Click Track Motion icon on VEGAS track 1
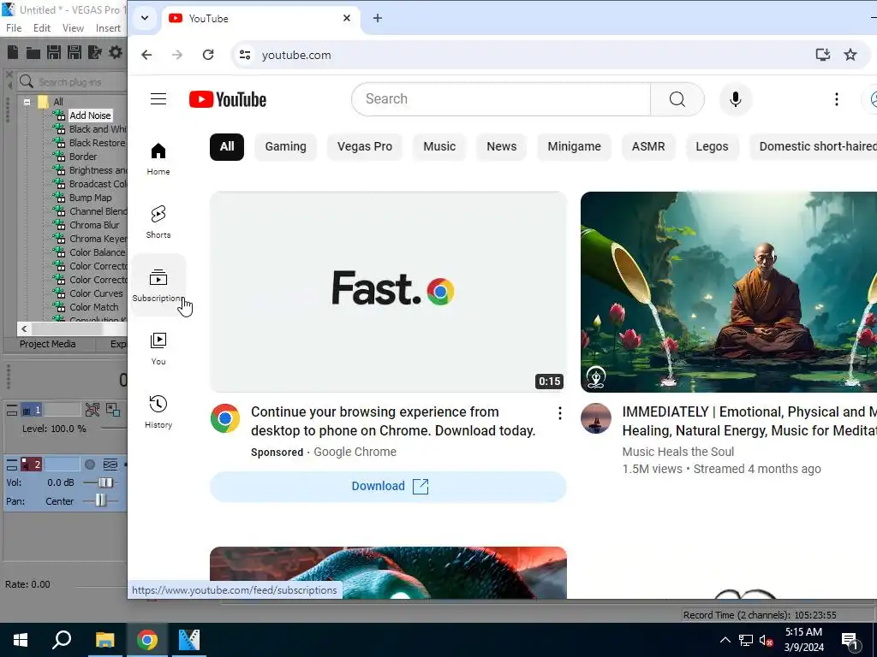 [x=92, y=410]
